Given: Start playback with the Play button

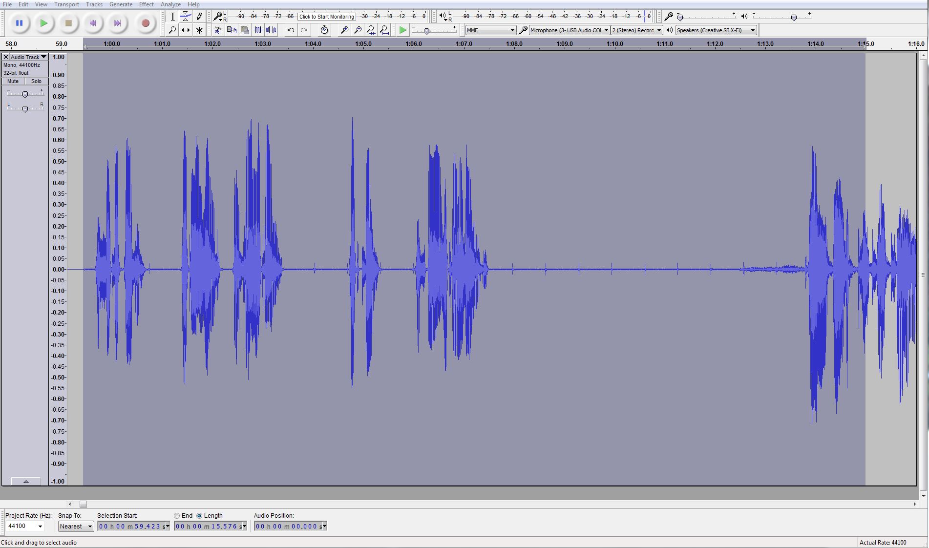Looking at the screenshot, I should [44, 23].
